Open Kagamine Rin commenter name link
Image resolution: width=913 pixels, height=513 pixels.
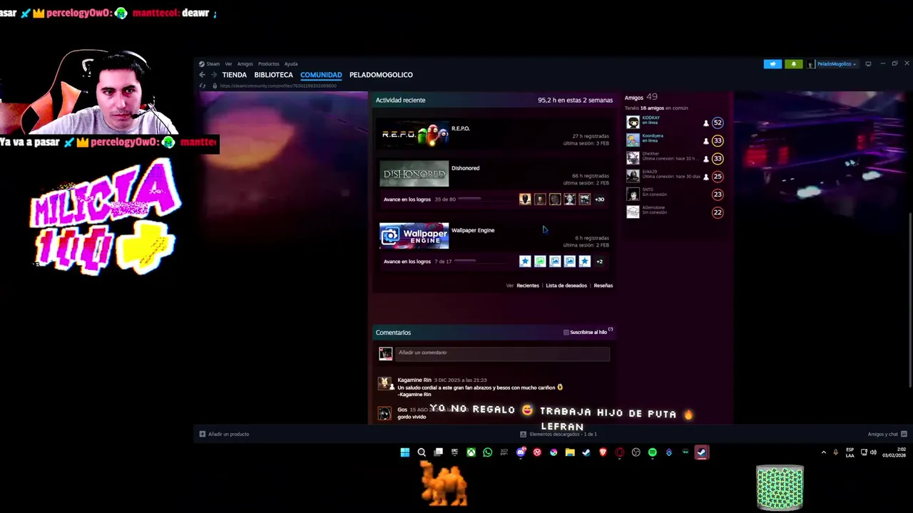coord(414,380)
